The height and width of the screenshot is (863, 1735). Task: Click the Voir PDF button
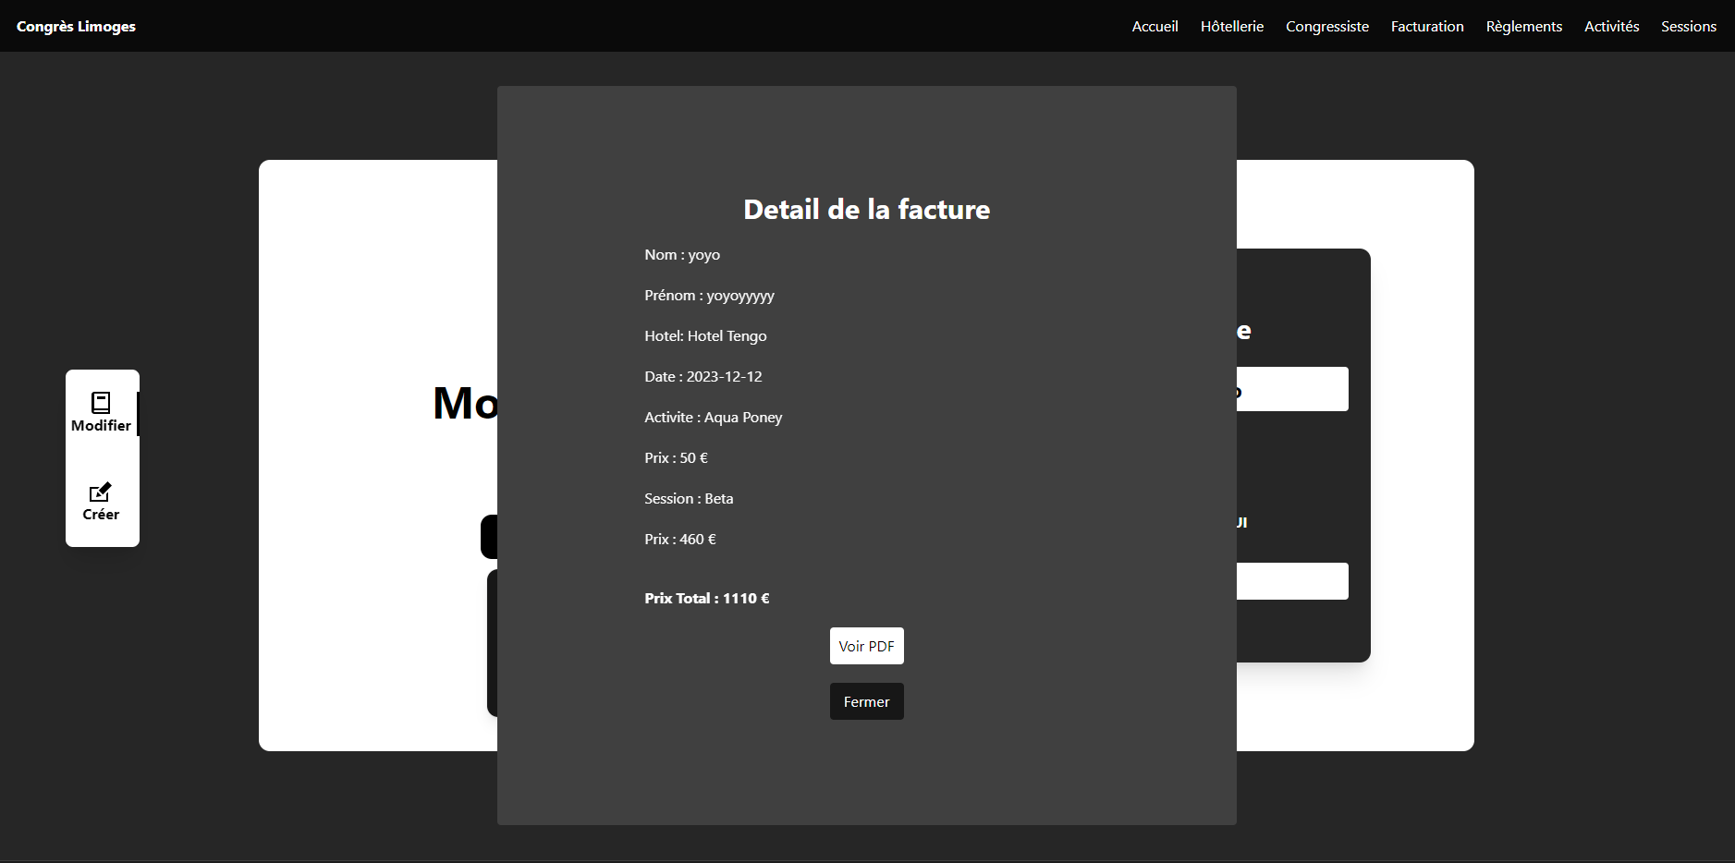pyautogui.click(x=866, y=646)
